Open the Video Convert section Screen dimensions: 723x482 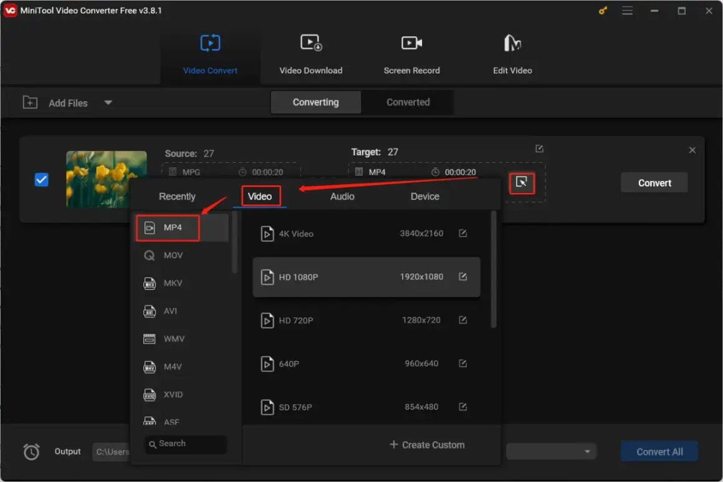point(210,54)
